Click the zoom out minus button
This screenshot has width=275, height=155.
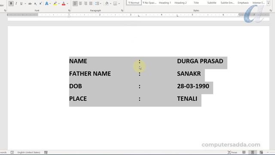click(268, 152)
